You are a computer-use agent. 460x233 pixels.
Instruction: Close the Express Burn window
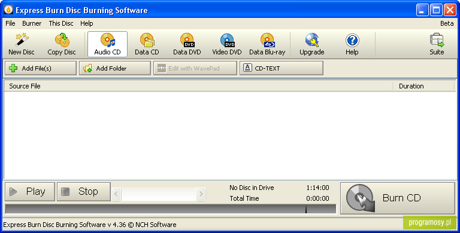tap(450, 10)
